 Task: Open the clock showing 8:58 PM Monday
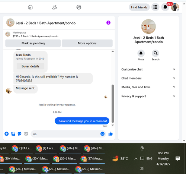point(163,159)
